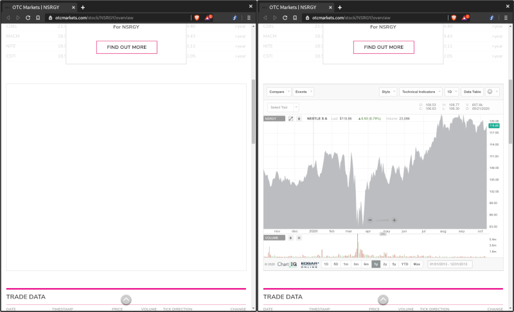Select the 1D range in the bottom range bar

point(326,264)
